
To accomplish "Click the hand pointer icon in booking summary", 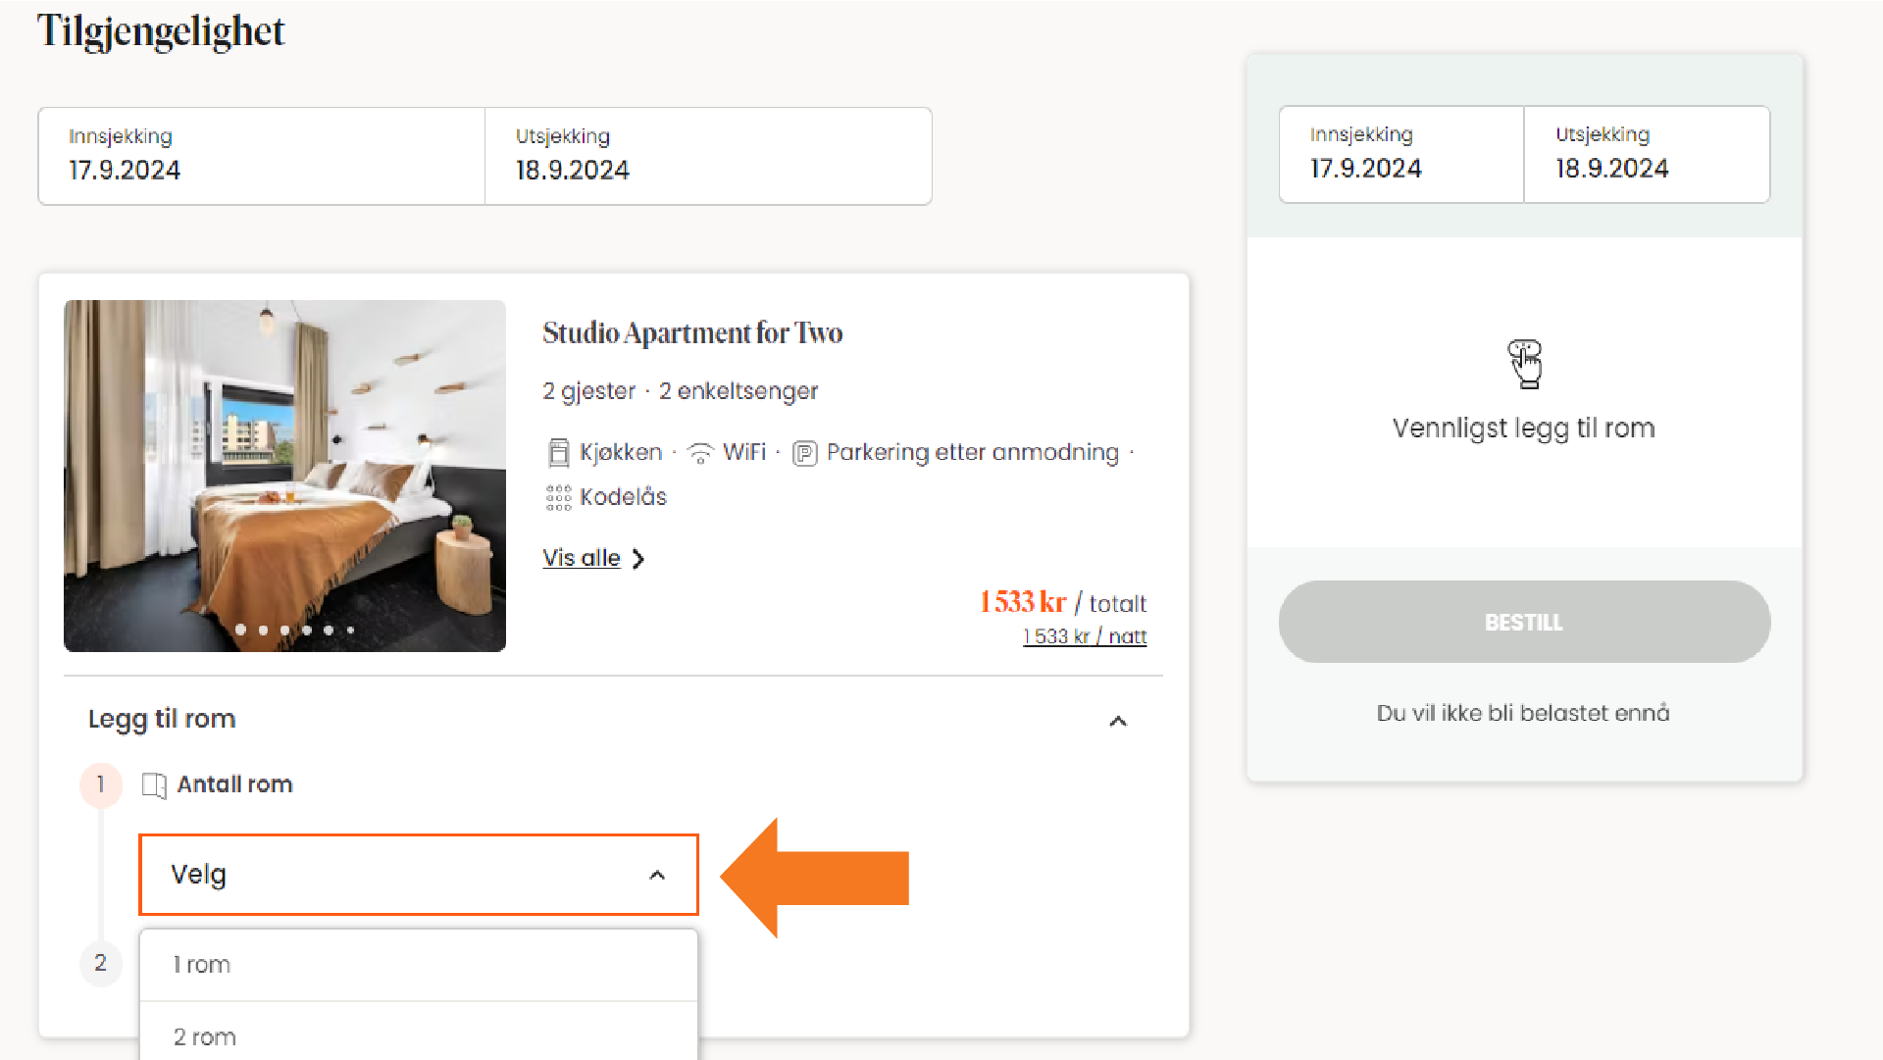I will (x=1525, y=364).
